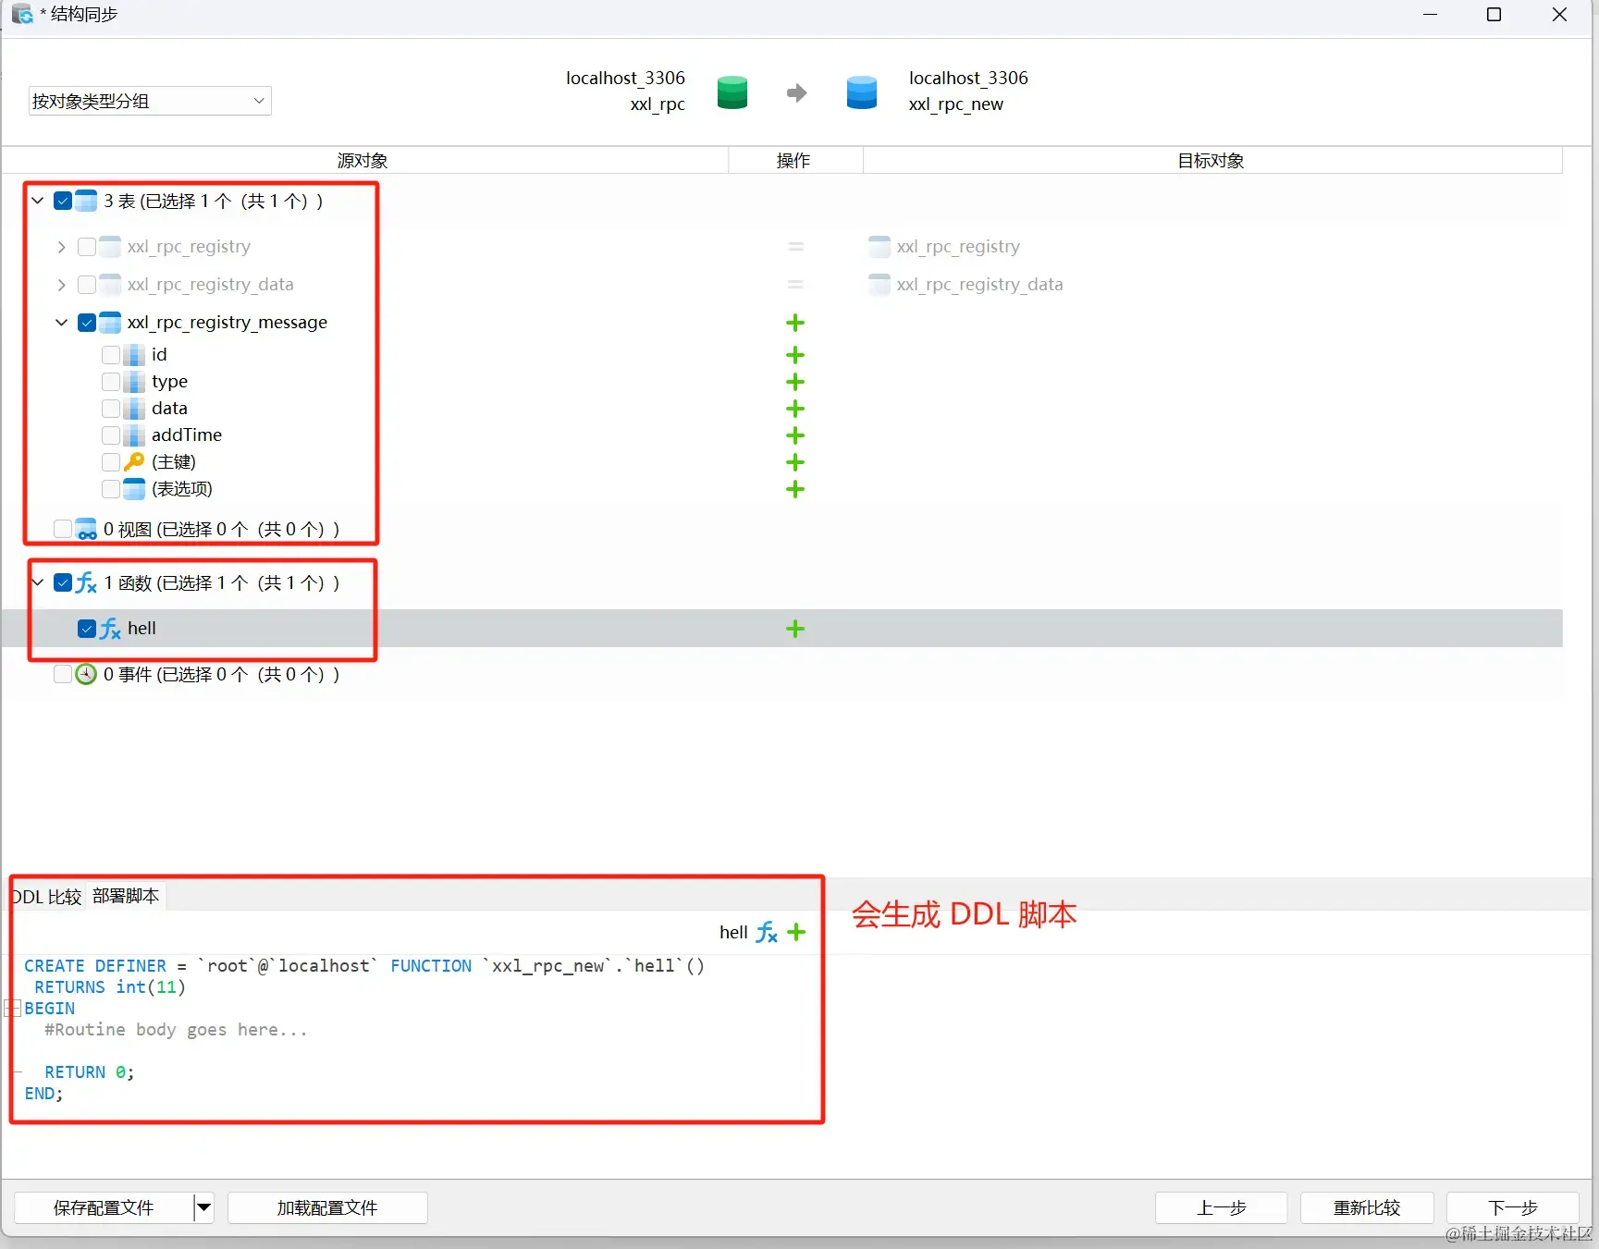
Task: Click the primary key icon next to (主键)
Action: (x=134, y=461)
